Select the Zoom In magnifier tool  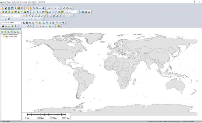tap(34, 8)
